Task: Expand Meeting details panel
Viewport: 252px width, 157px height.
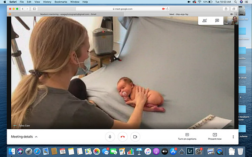Action: tap(24, 137)
